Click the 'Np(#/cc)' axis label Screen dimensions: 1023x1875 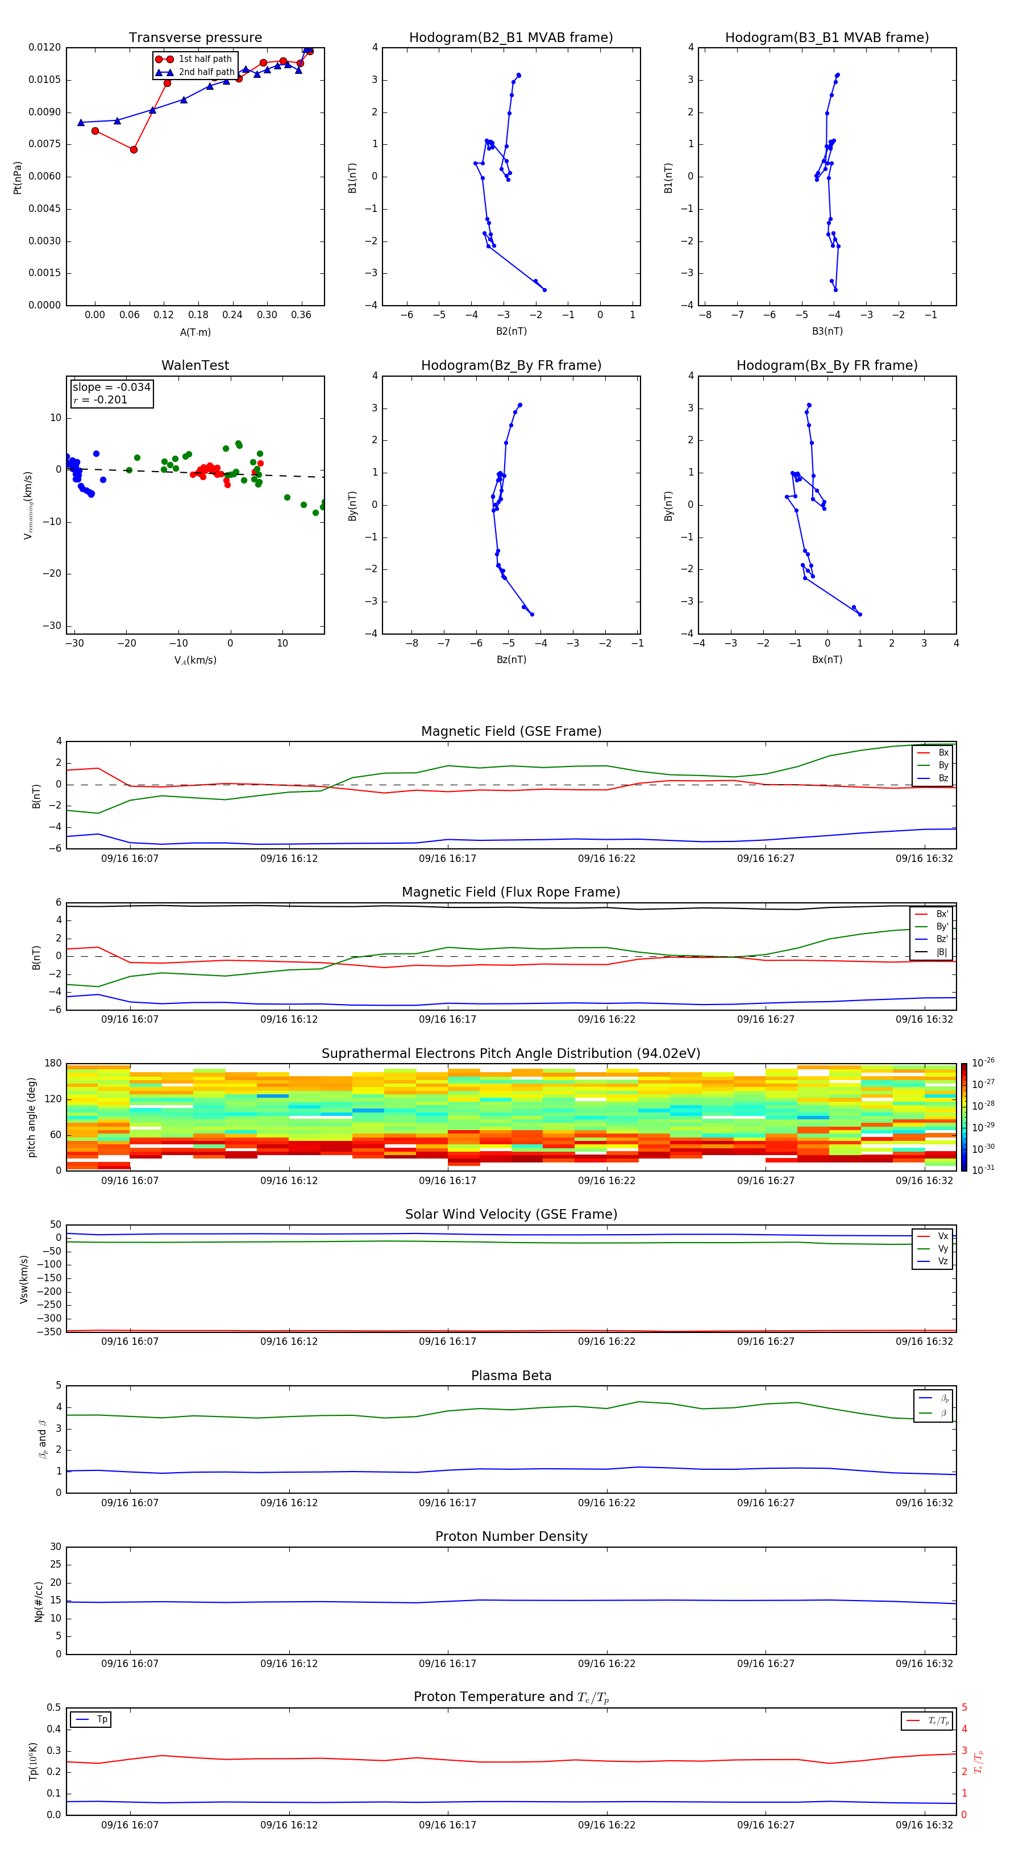pos(39,1601)
